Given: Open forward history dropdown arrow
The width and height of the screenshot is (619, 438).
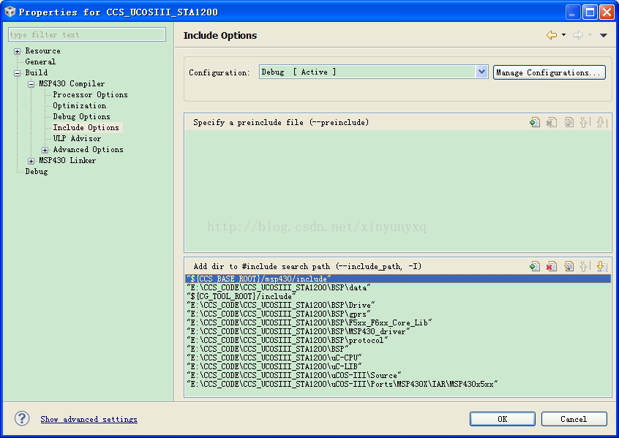Looking at the screenshot, I should [590, 35].
